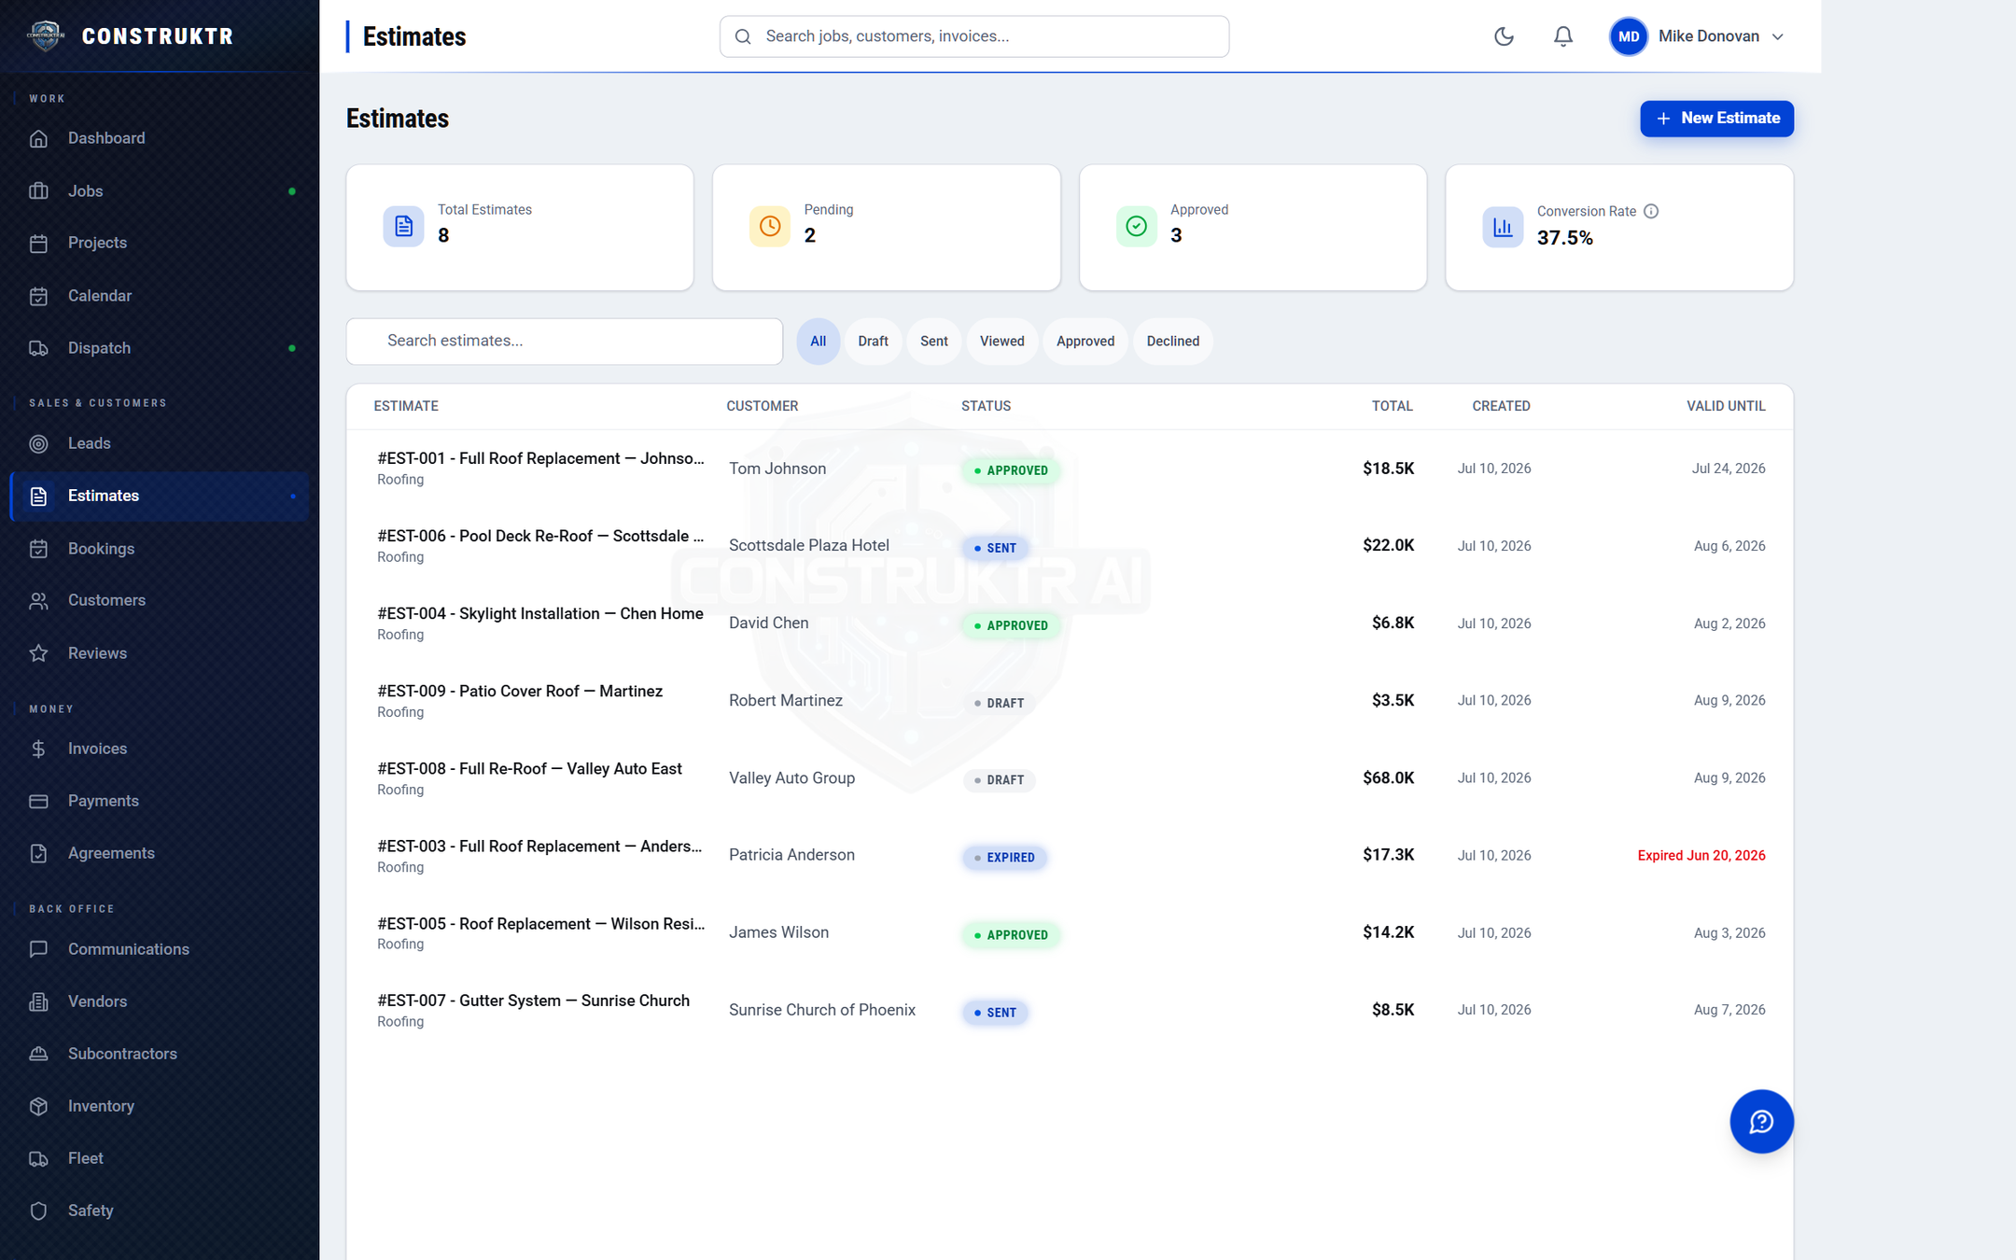2016x1260 pixels.
Task: Click customer Sunrise Church of Phoenix
Action: pos(822,1010)
